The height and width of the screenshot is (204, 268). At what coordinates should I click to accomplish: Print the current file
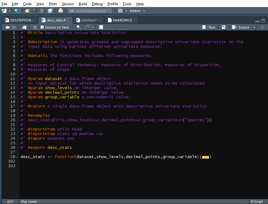pyautogui.click(x=60, y=10)
